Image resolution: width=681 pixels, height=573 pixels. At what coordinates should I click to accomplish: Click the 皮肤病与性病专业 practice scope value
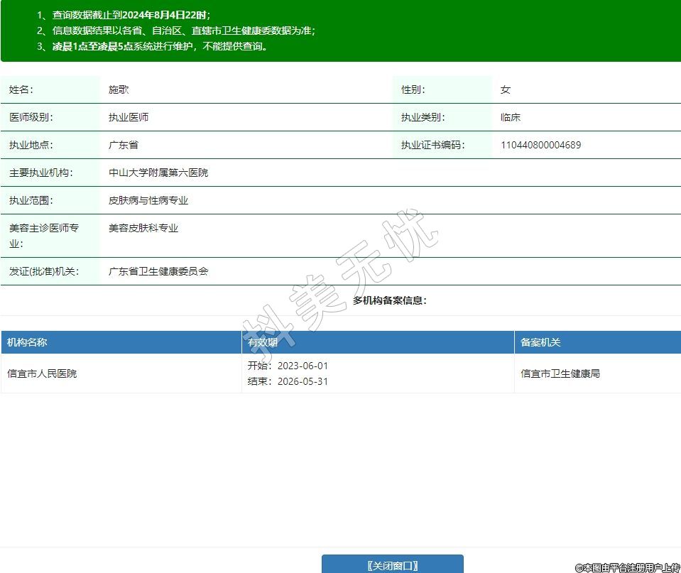[x=148, y=200]
